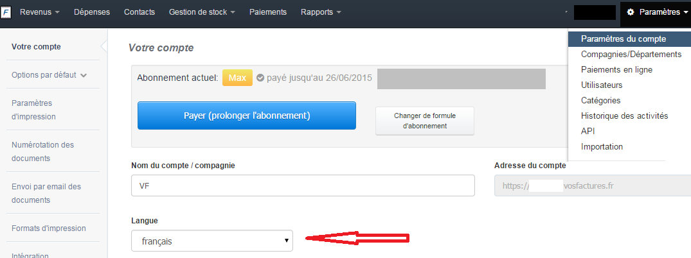
Task: Click the yellow Max subscription badge
Action: pos(238,78)
